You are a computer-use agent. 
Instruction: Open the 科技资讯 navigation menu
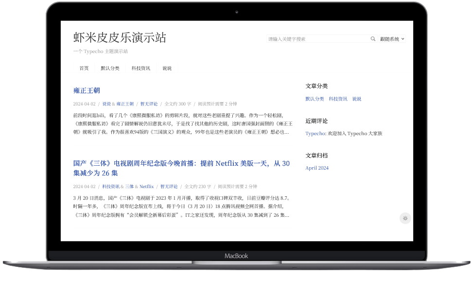click(140, 68)
